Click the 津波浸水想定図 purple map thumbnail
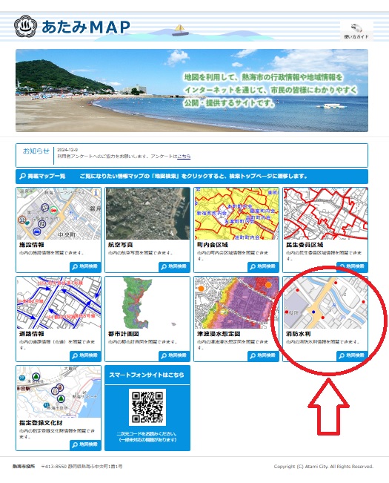389x483 pixels. click(236, 303)
